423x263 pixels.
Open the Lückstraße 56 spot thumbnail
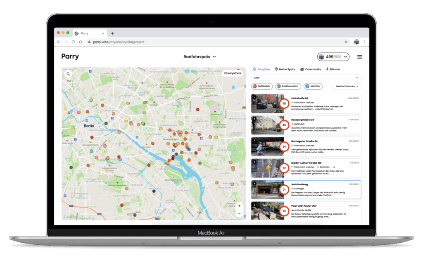click(x=267, y=103)
